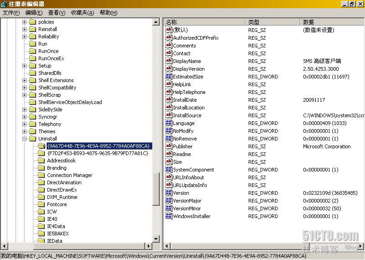Open the 收藏夹(A) menu

click(83, 13)
